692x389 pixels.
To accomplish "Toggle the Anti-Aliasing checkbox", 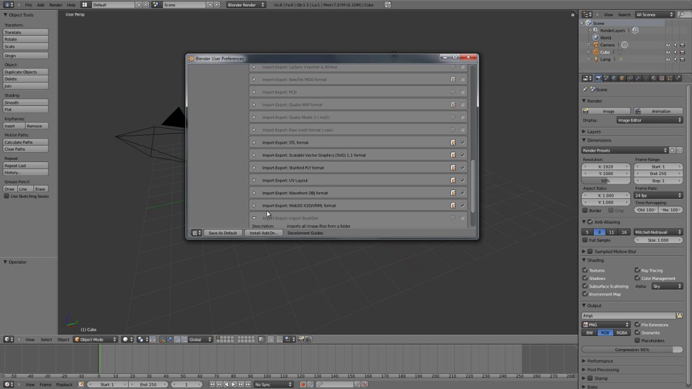I will (x=590, y=222).
